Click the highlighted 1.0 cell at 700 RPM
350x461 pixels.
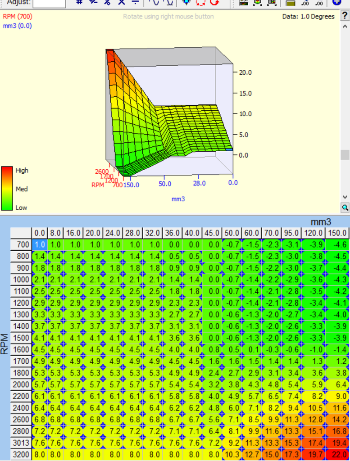tap(40, 244)
